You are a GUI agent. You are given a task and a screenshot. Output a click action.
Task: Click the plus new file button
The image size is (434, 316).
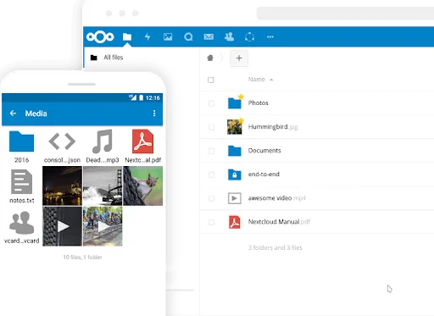[239, 58]
